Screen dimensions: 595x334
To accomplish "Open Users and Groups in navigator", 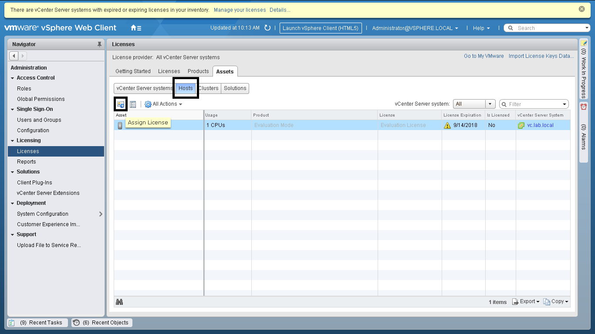I will [39, 120].
